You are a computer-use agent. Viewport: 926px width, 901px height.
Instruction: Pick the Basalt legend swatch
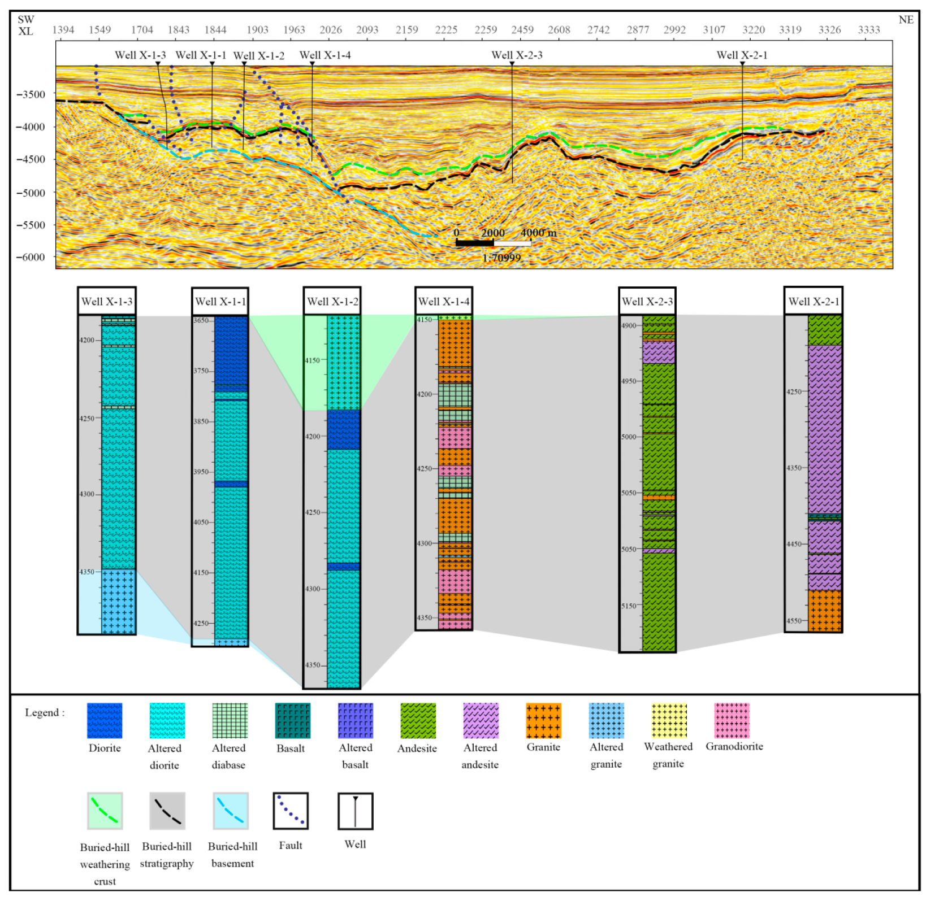coord(292,720)
